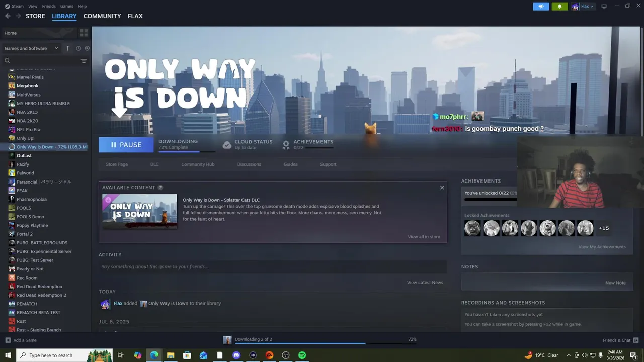The height and width of the screenshot is (362, 644).
Task: Click the Add a Game plus icon
Action: click(8, 340)
